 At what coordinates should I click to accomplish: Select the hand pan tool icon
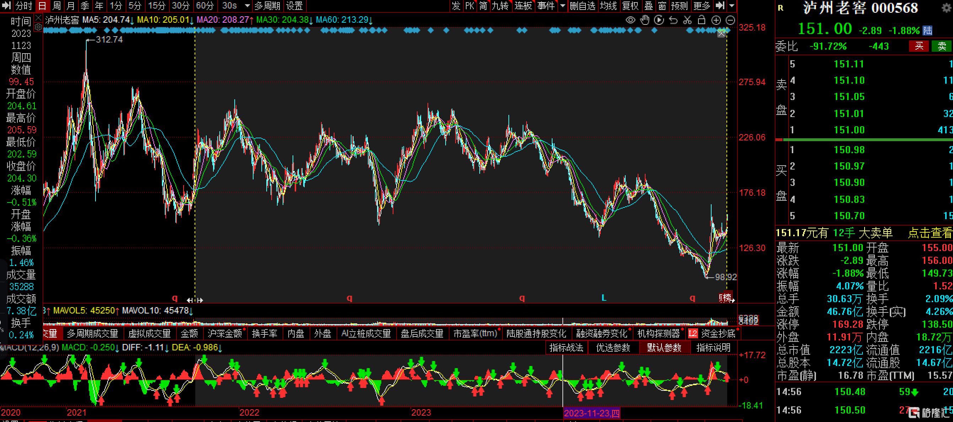pyautogui.click(x=645, y=20)
